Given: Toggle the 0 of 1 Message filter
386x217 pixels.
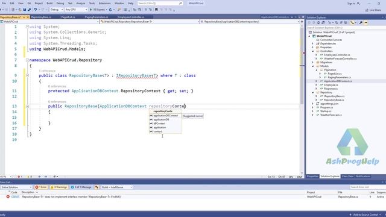Looking at the screenshot, I should [x=81, y=187].
